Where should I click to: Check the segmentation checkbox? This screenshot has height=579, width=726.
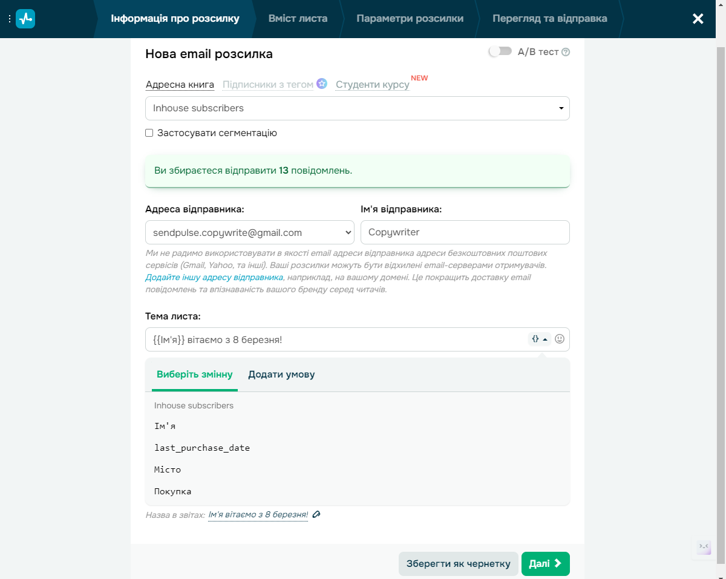pyautogui.click(x=149, y=133)
